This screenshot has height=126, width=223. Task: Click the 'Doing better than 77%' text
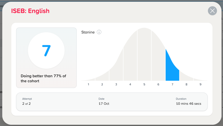point(43,78)
